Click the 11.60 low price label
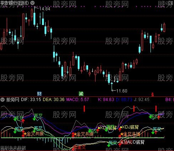The image size is (174, 151). [x=122, y=91]
